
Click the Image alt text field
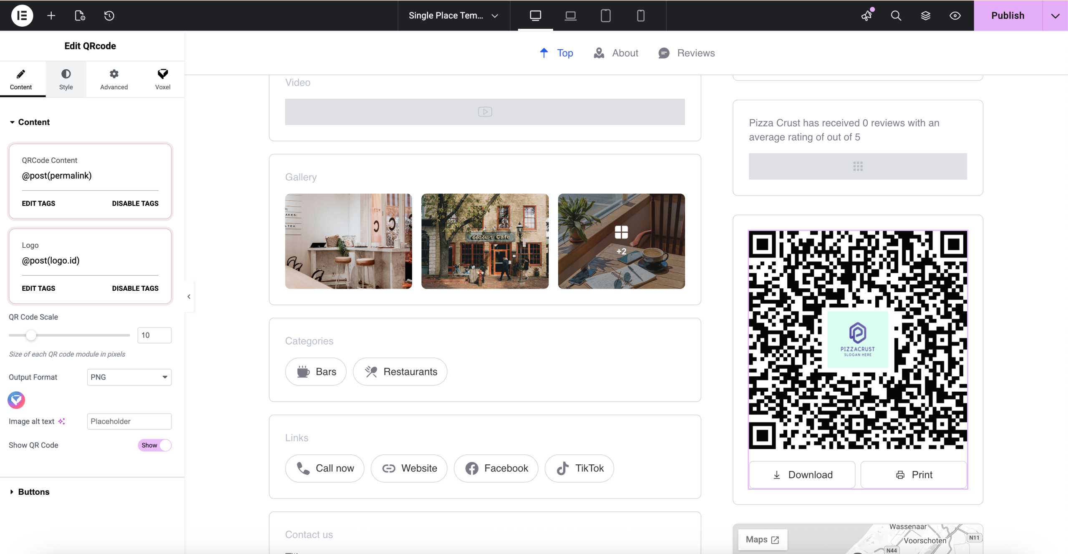[129, 421]
